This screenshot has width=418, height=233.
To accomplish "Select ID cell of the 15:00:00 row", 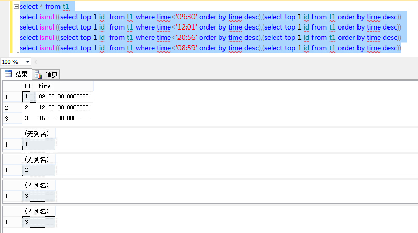I will [x=29, y=118].
